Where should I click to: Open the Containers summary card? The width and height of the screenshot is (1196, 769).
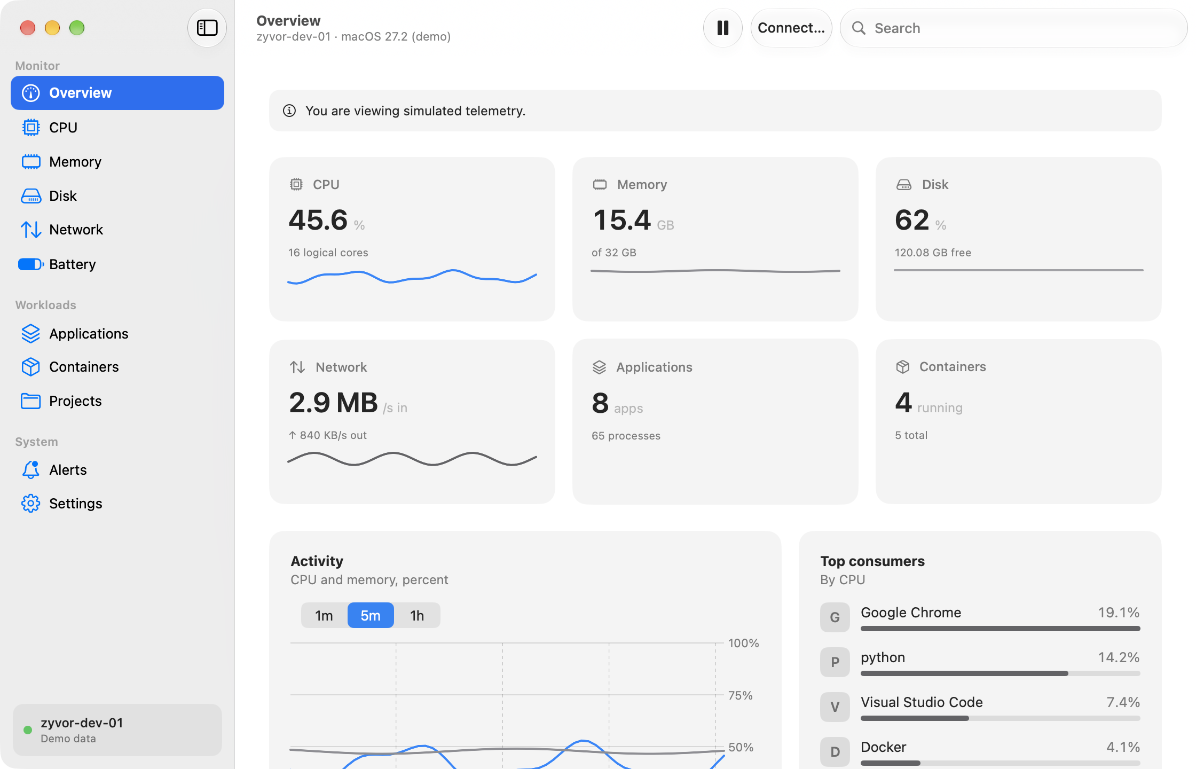click(x=1019, y=422)
